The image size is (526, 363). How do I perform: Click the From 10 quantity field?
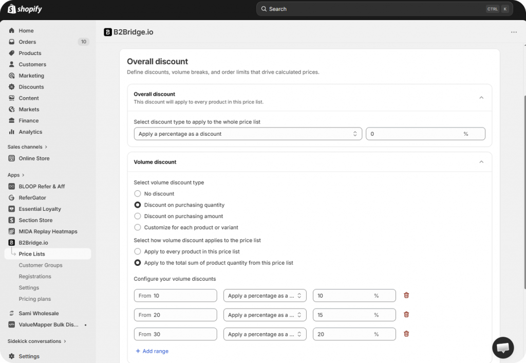(x=176, y=296)
